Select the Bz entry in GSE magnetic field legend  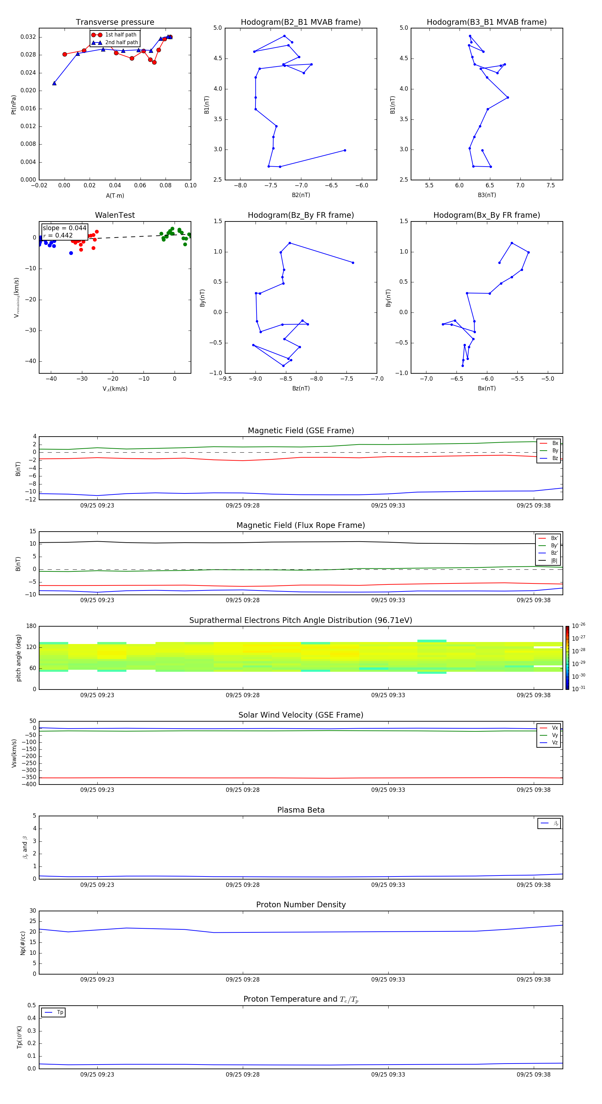(549, 459)
